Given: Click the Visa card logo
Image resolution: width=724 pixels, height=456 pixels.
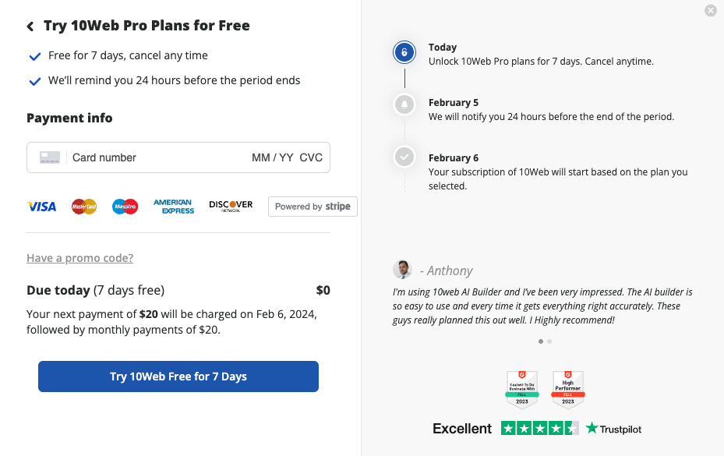Looking at the screenshot, I should (42, 207).
